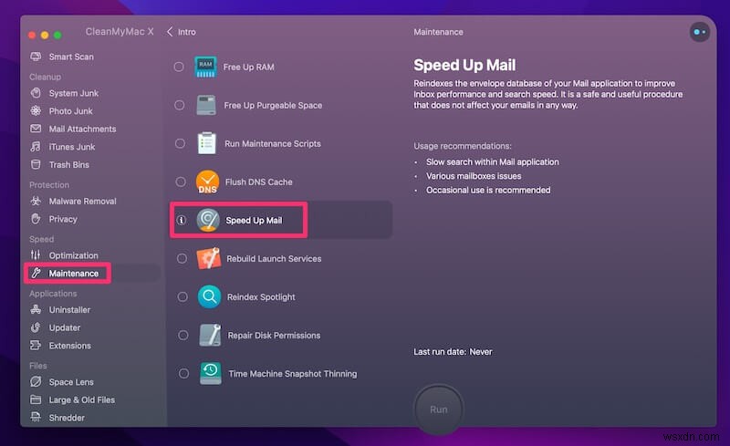Image resolution: width=730 pixels, height=446 pixels.
Task: Select the Flush DNS Cache task label
Action: (259, 182)
